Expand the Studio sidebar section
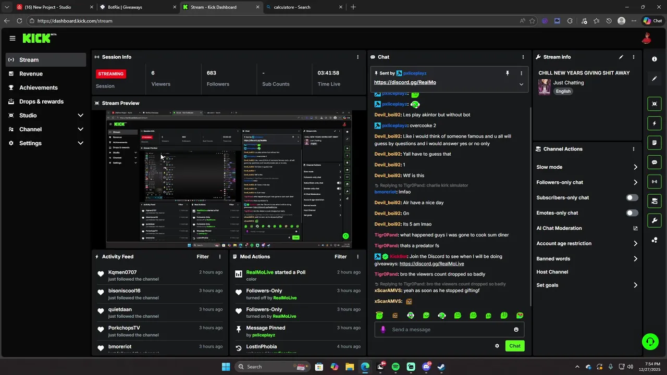 [80, 116]
